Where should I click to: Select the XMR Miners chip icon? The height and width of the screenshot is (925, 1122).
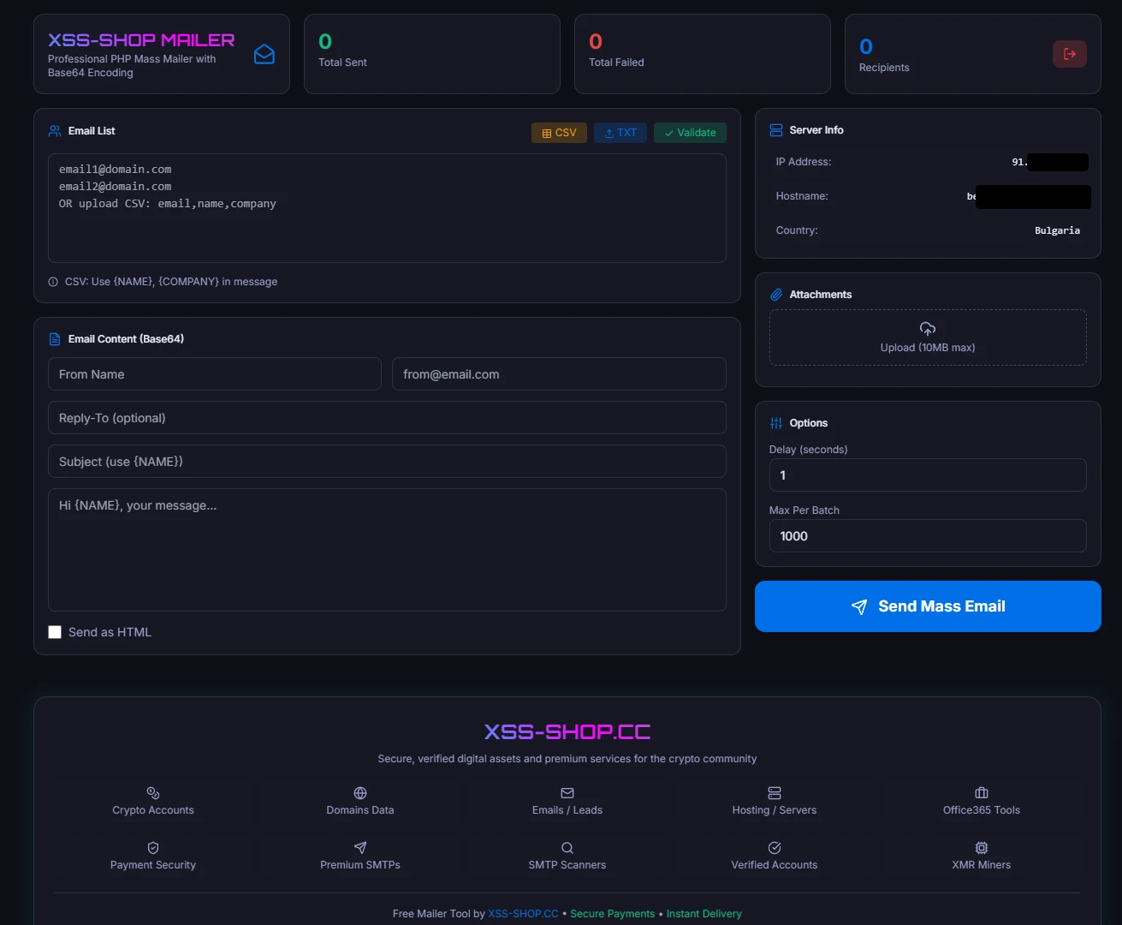point(981,847)
